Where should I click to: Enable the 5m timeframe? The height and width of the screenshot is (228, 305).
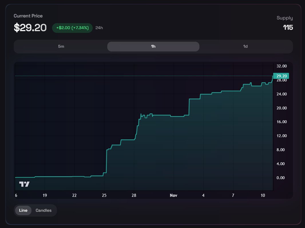coord(61,46)
